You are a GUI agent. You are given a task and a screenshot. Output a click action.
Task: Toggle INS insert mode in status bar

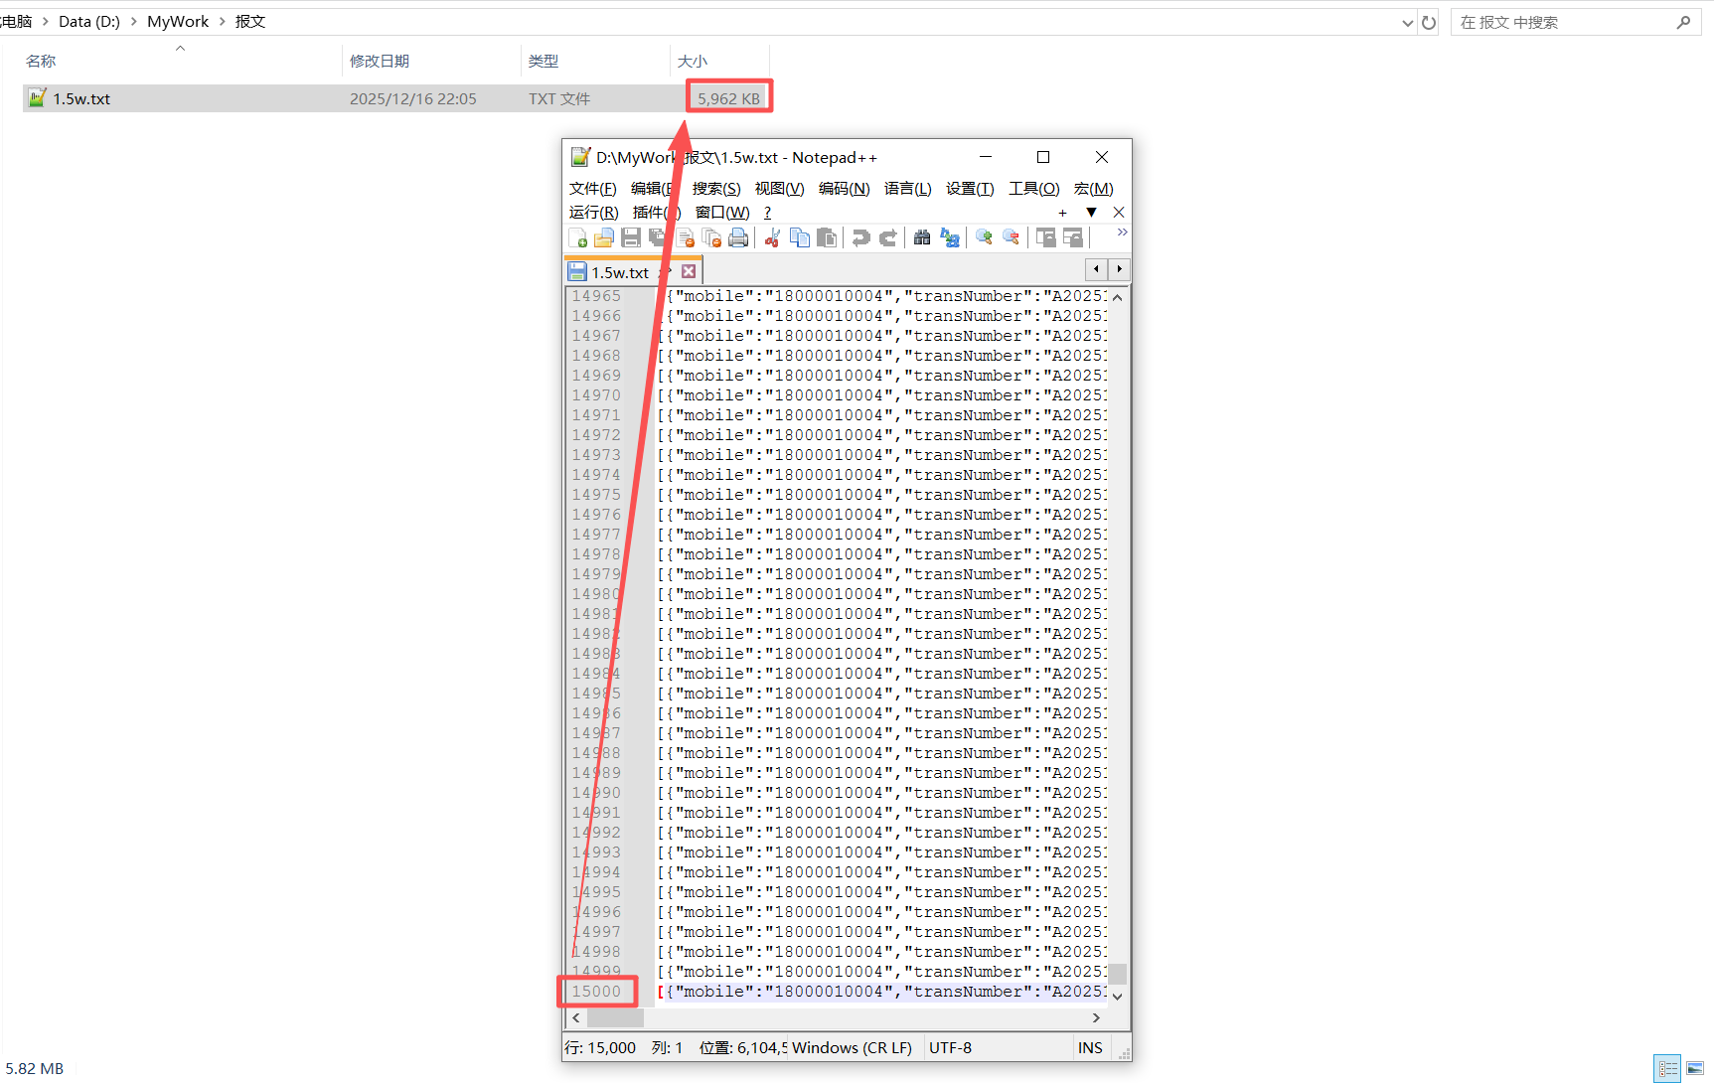pyautogui.click(x=1090, y=1047)
